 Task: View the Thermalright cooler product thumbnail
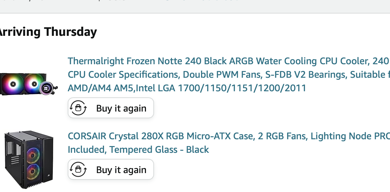[28, 84]
